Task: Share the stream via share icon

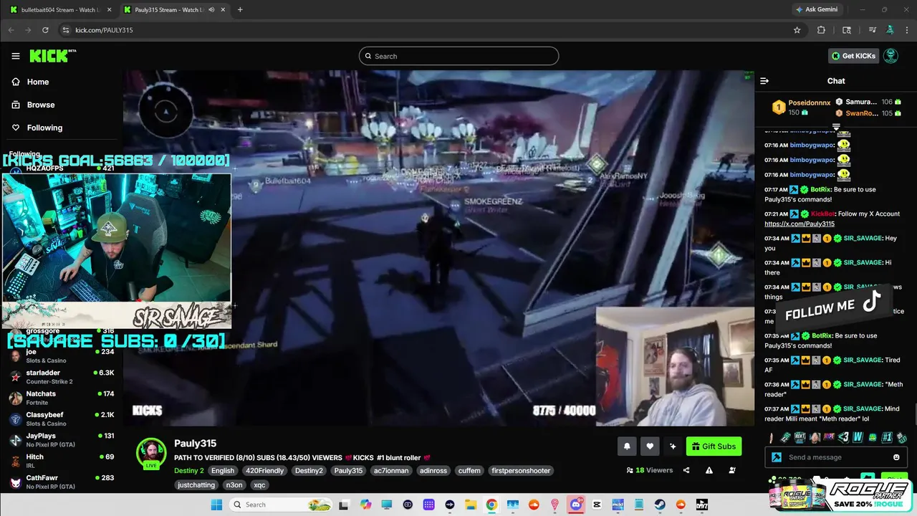Action: 686,470
